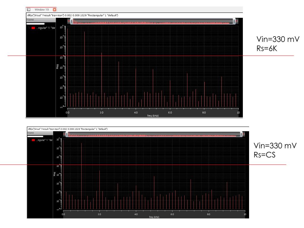
Task: Grab the right handle of bottom zoom slider
Action: click(x=241, y=134)
